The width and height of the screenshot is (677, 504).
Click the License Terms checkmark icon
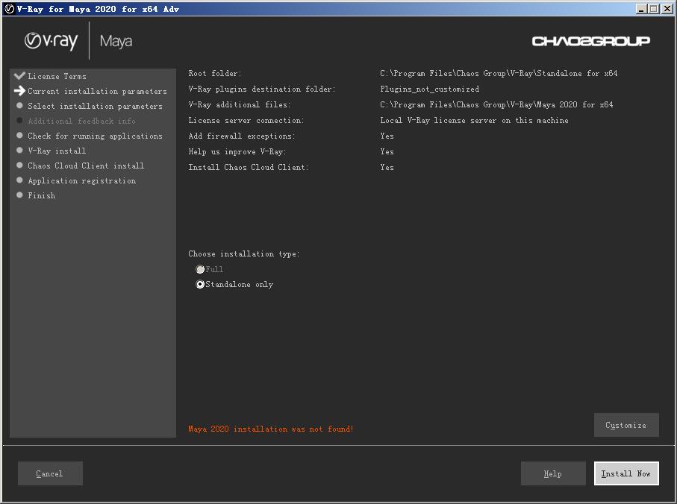(x=19, y=76)
